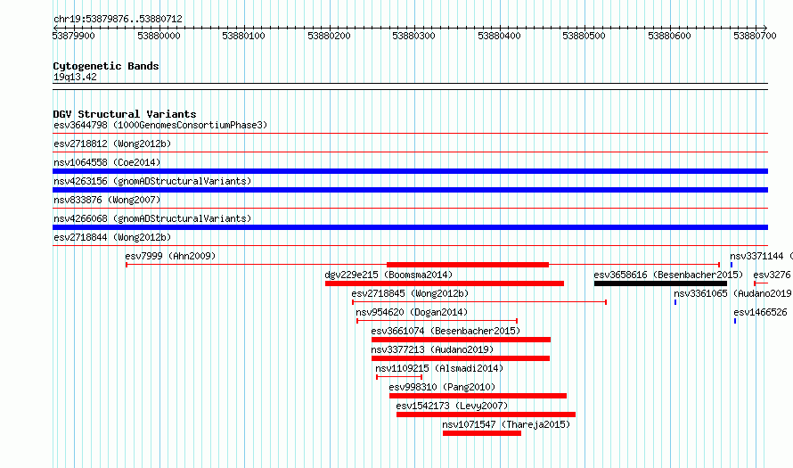793x468 pixels.
Task: Click the Cytogenetic Bands track title
Action: (x=106, y=66)
